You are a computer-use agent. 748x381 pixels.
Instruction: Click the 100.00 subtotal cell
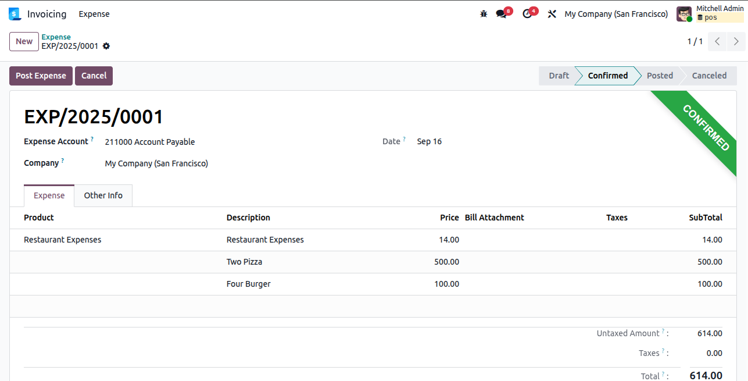pos(710,284)
